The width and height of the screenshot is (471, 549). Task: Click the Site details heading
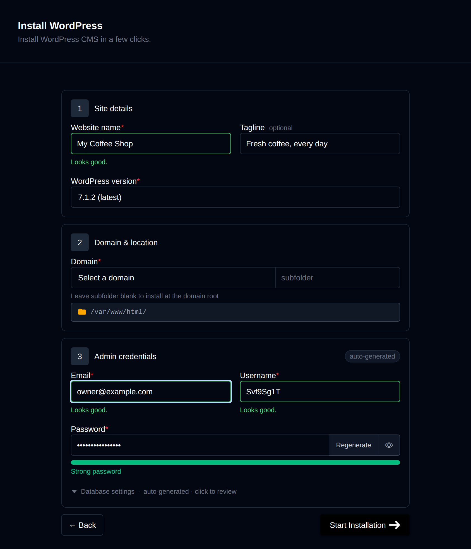point(113,108)
